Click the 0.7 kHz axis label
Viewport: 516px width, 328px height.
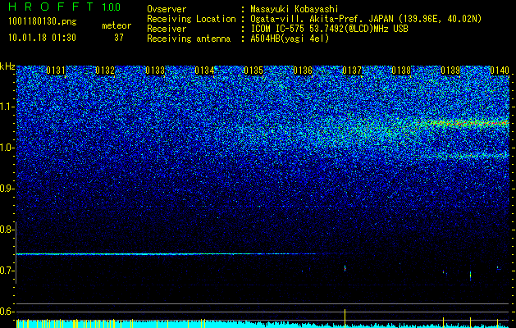point(7,271)
